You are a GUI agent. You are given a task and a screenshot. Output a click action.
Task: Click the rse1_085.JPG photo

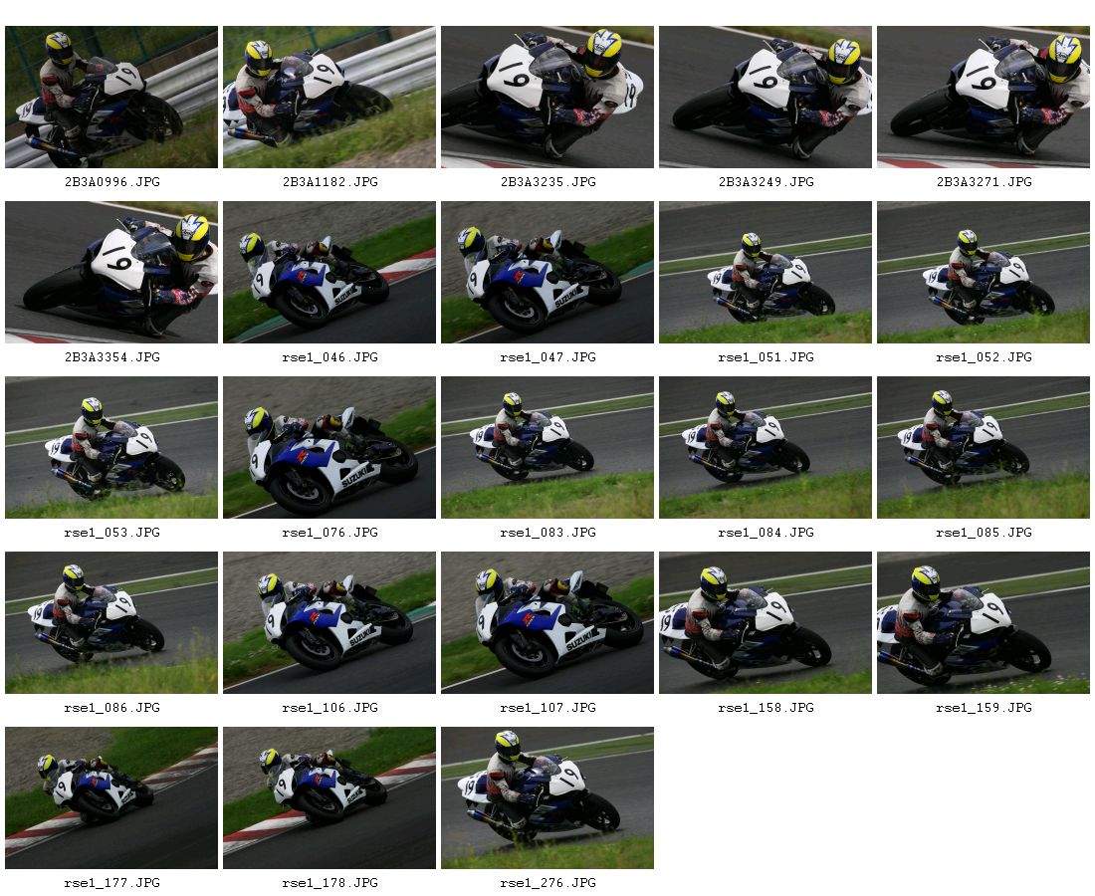tap(984, 448)
